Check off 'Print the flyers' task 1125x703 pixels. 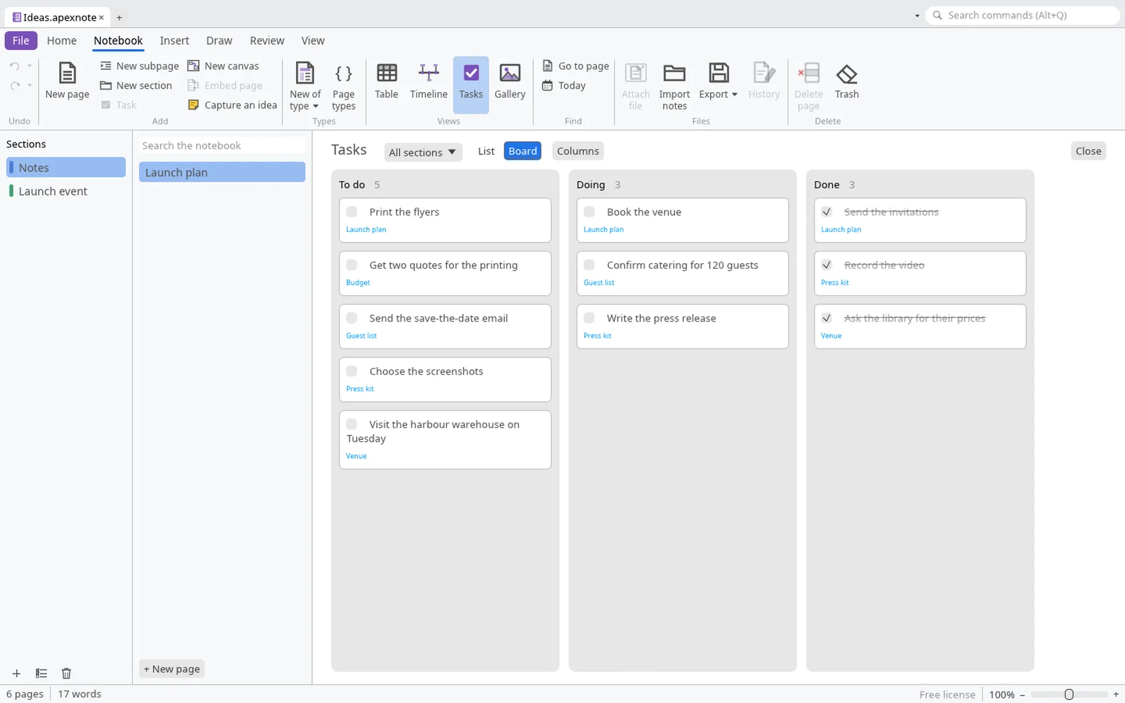pyautogui.click(x=352, y=211)
